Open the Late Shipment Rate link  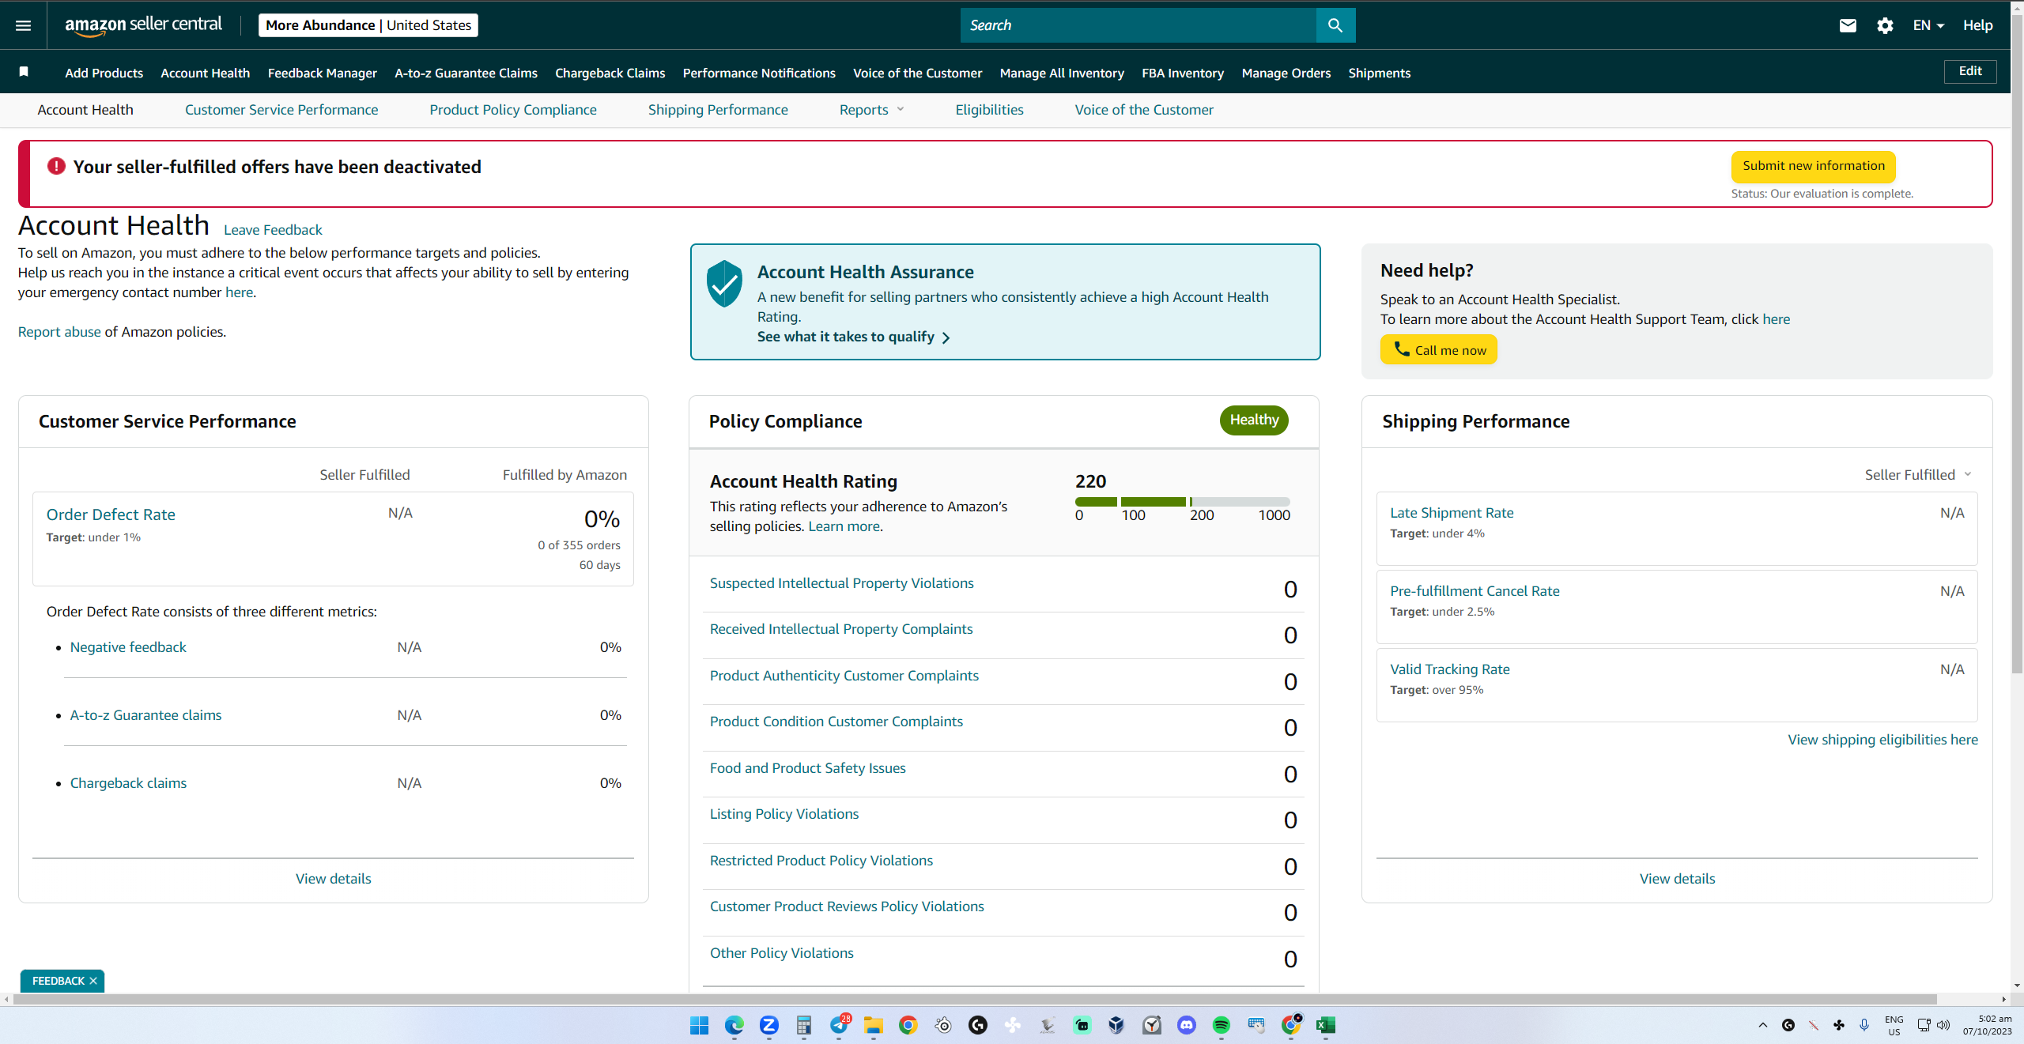click(1452, 513)
